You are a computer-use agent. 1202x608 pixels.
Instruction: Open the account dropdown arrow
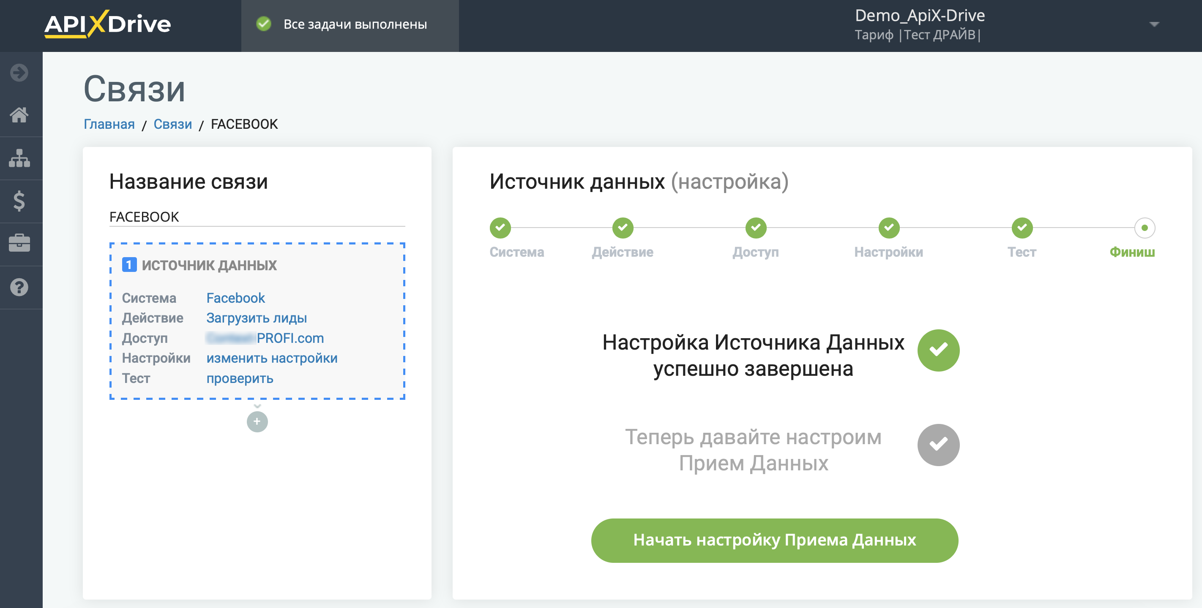pyautogui.click(x=1154, y=24)
